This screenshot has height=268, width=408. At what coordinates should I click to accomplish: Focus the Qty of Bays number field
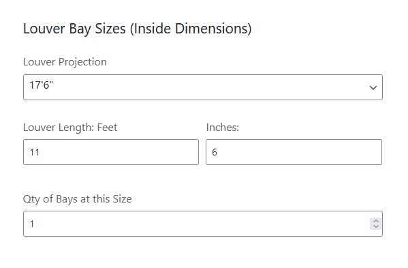(x=203, y=224)
